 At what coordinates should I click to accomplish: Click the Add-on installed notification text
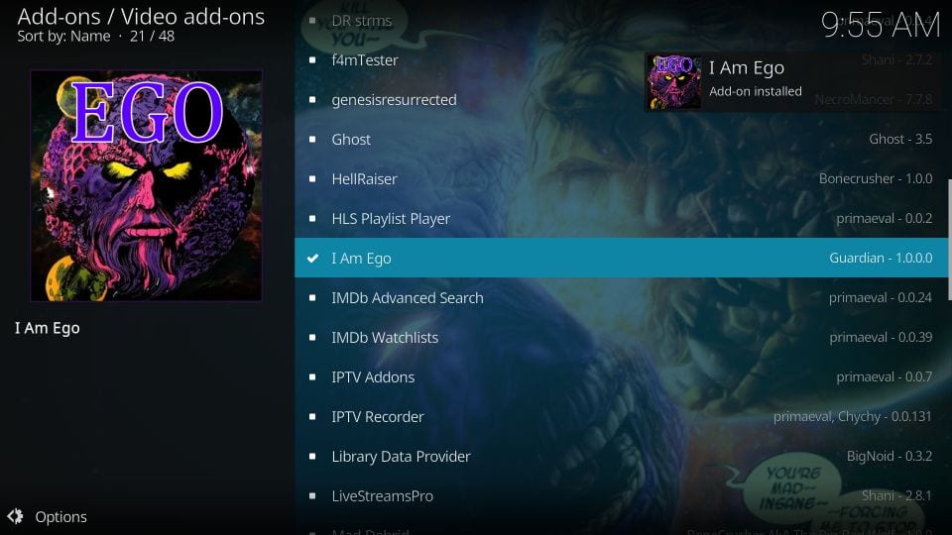756,91
